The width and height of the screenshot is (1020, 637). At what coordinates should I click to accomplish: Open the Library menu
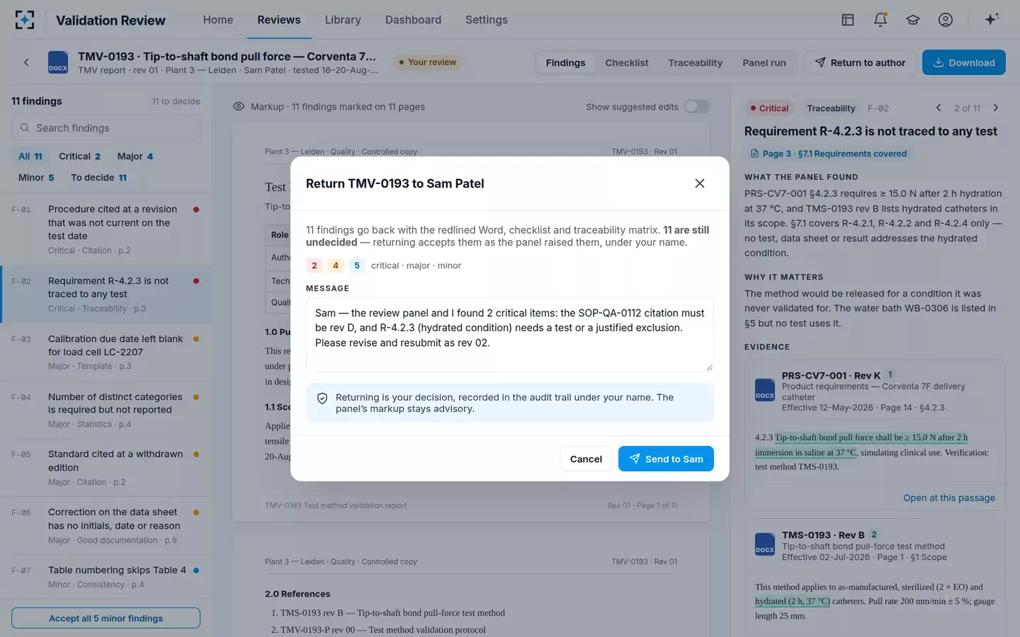pyautogui.click(x=343, y=20)
